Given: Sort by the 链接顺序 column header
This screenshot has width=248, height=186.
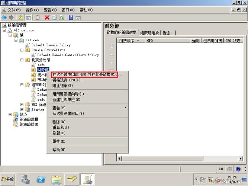Looking at the screenshot, I should click(x=131, y=41).
